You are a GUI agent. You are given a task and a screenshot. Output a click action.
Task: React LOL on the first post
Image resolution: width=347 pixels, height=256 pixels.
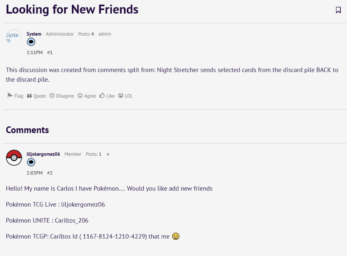pos(125,96)
